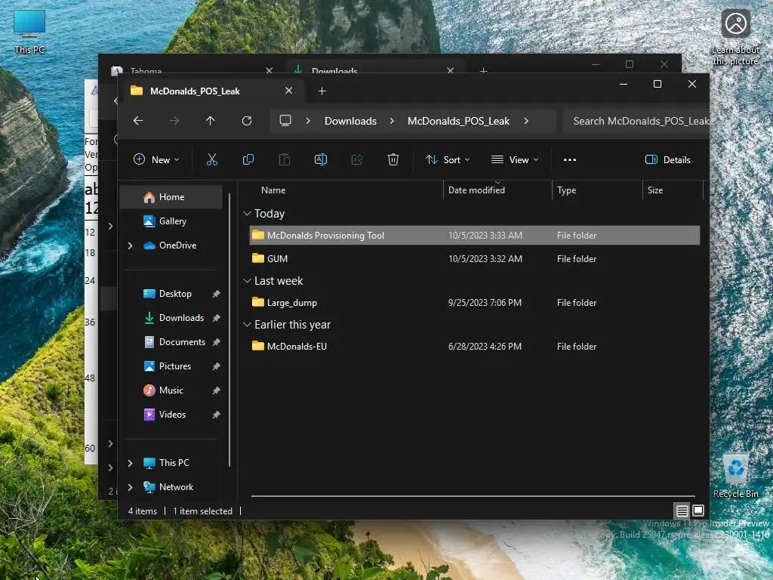Viewport: 773px width, 580px height.
Task: Add a new Explorer tab
Action: click(x=322, y=91)
